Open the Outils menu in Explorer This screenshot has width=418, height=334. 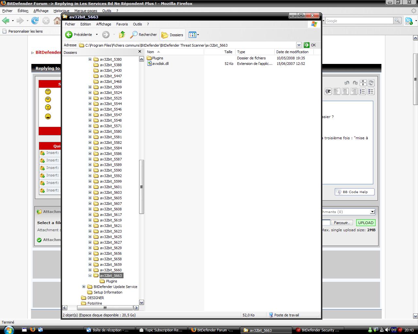[x=137, y=24]
